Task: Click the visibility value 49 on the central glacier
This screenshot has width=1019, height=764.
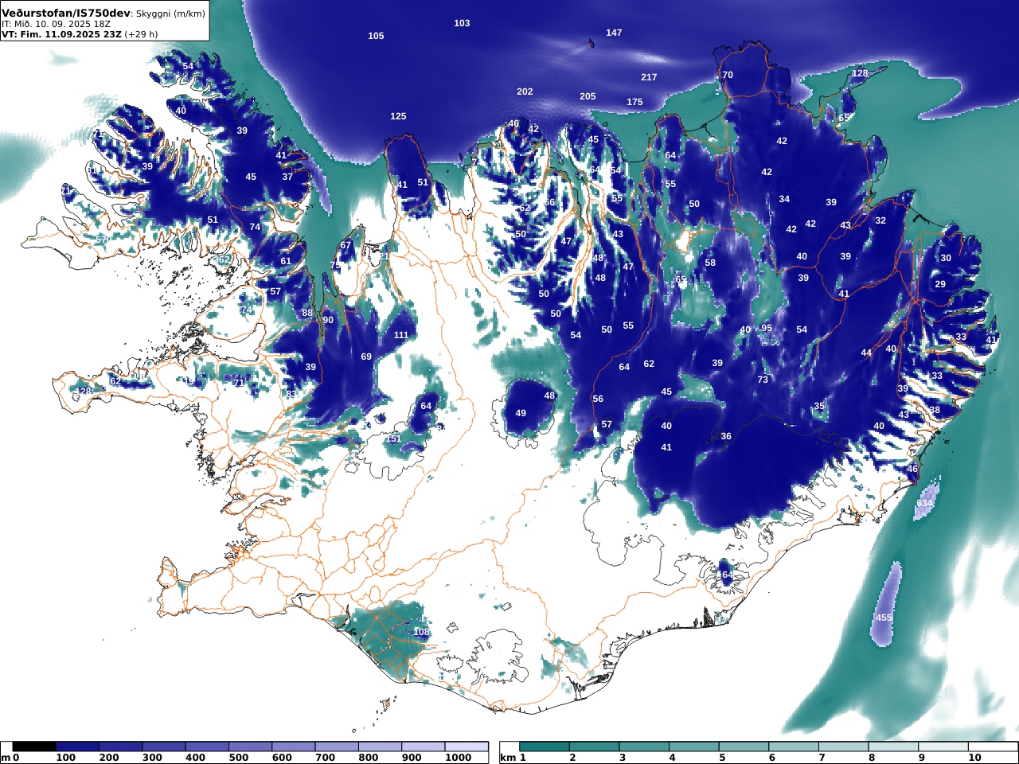Action: point(521,413)
